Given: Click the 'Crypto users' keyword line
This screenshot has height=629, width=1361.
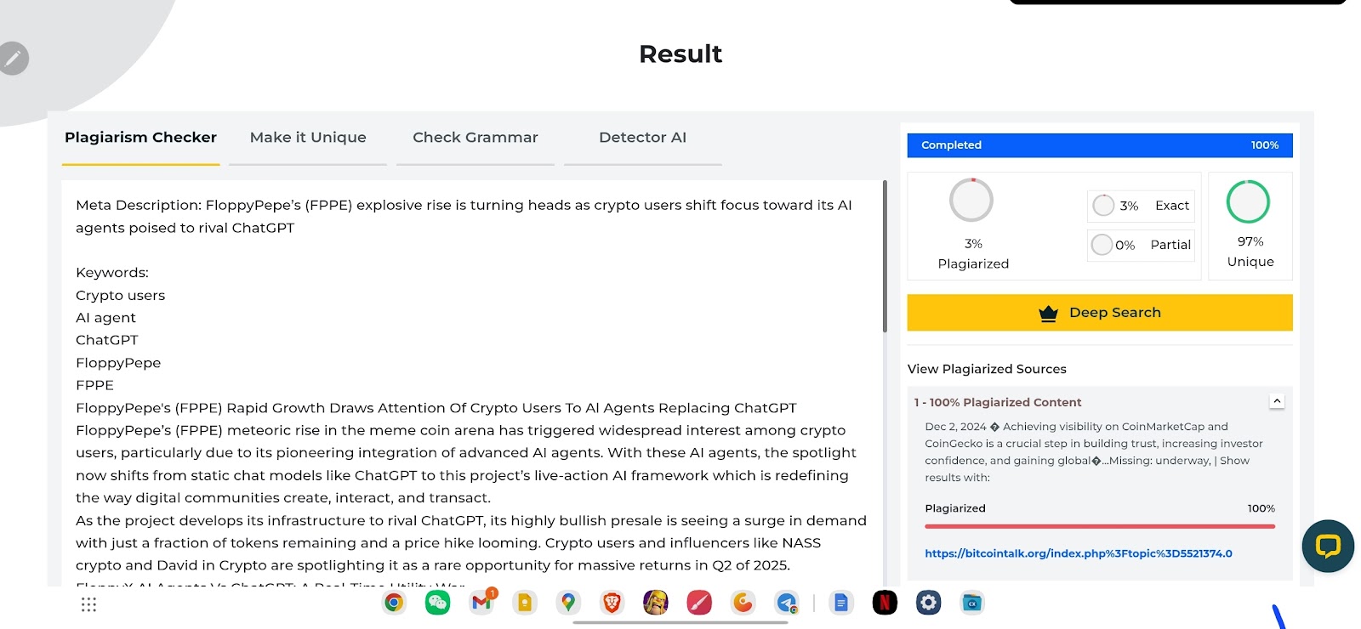Looking at the screenshot, I should coord(121,296).
